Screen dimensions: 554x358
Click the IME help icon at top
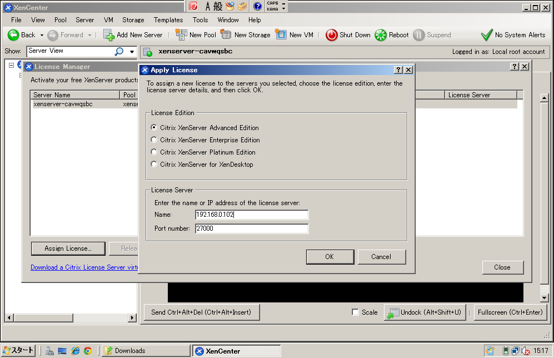pos(258,6)
